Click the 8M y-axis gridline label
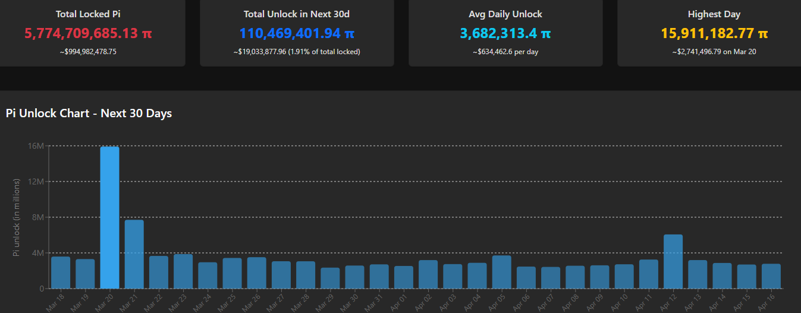Screen dimensions: 801x313 coord(37,217)
